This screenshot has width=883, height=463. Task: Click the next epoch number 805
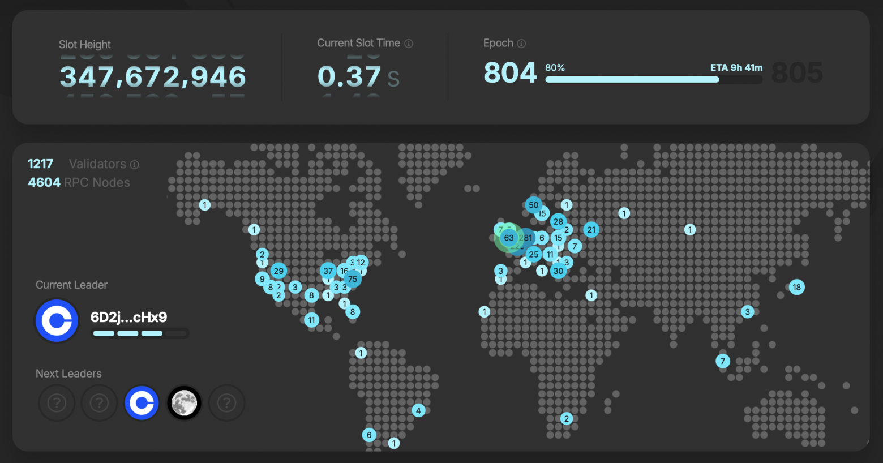[x=797, y=73]
